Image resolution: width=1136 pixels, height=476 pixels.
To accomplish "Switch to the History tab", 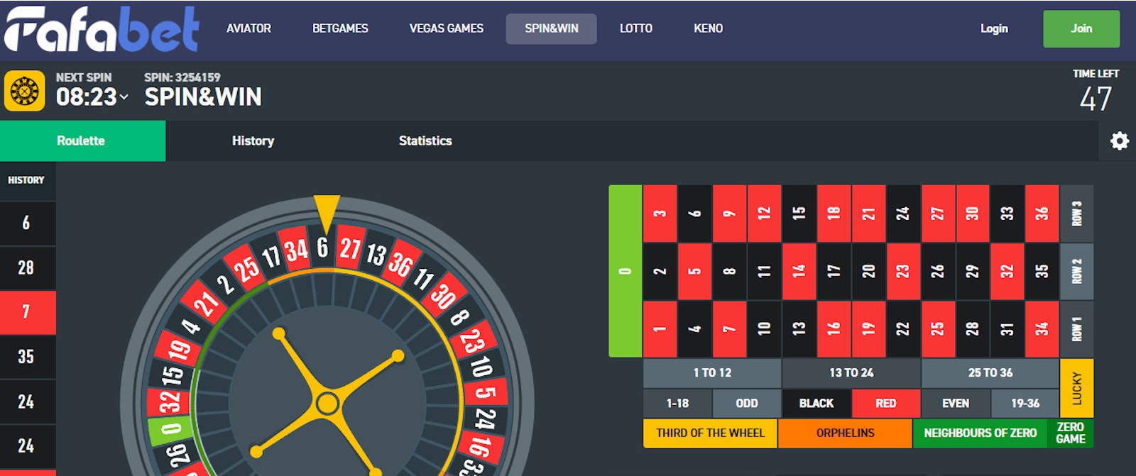I will click(253, 140).
